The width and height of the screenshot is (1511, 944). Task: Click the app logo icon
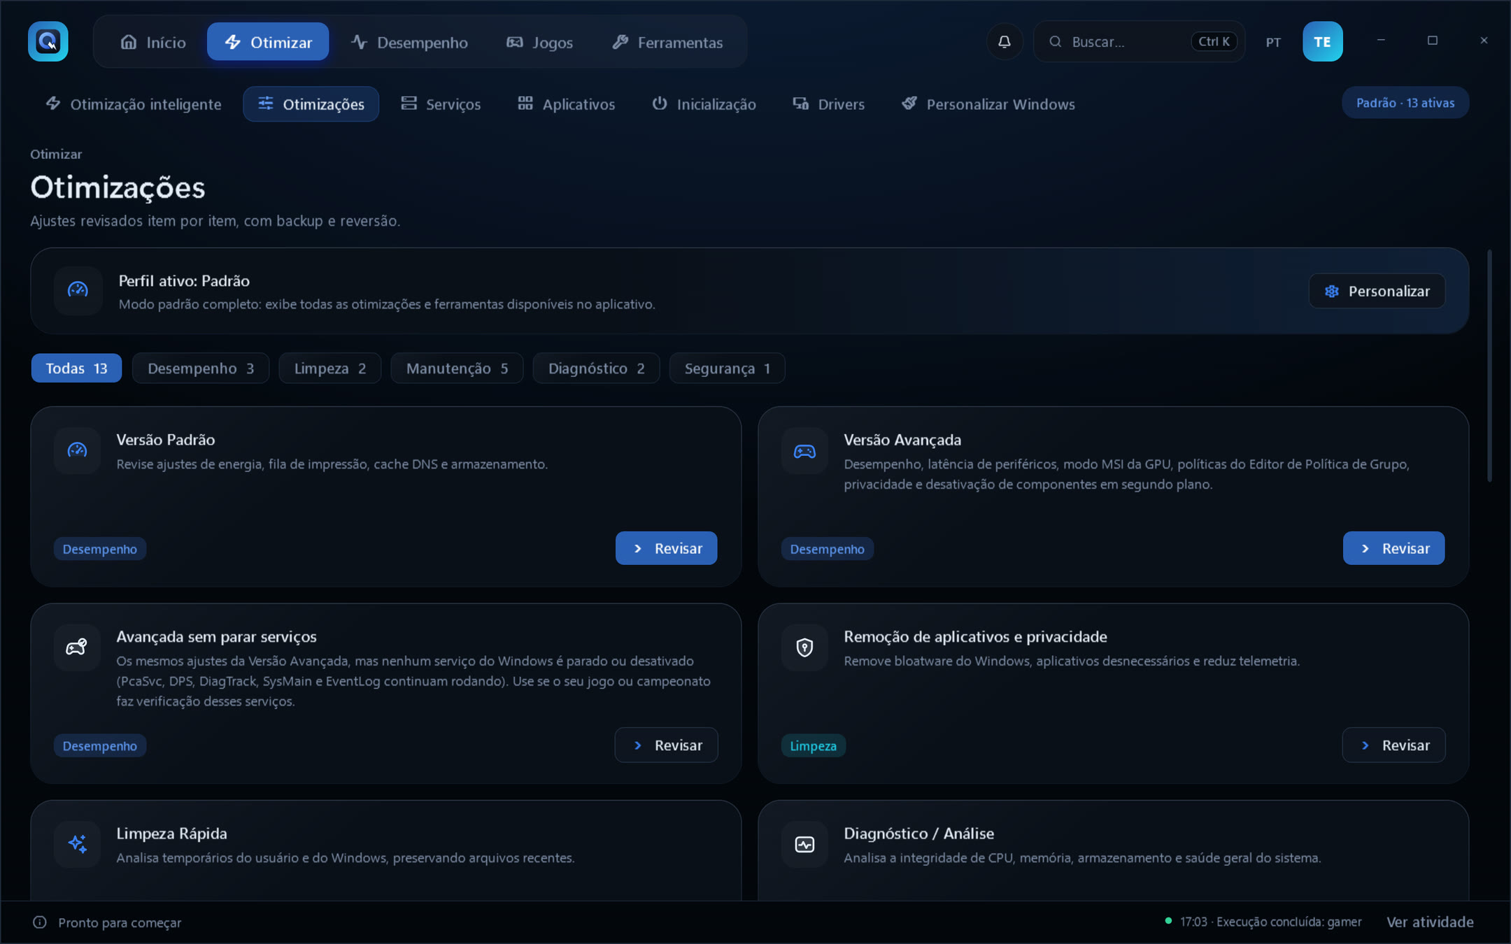coord(48,41)
